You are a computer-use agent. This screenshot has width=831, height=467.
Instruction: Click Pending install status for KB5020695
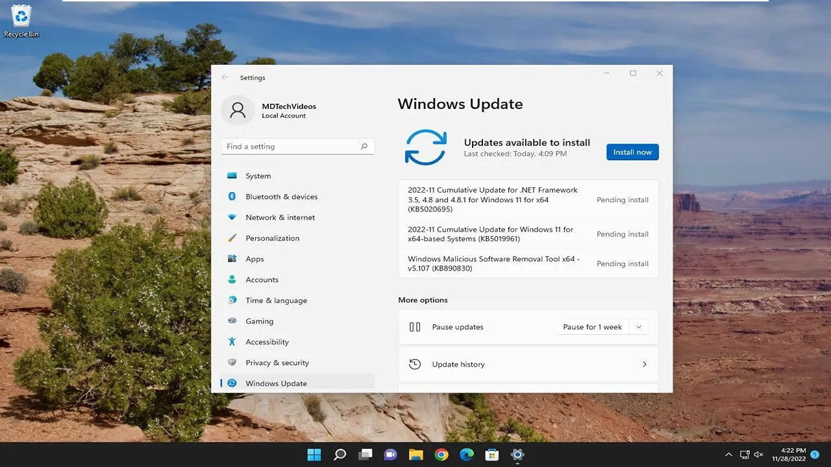click(x=623, y=200)
